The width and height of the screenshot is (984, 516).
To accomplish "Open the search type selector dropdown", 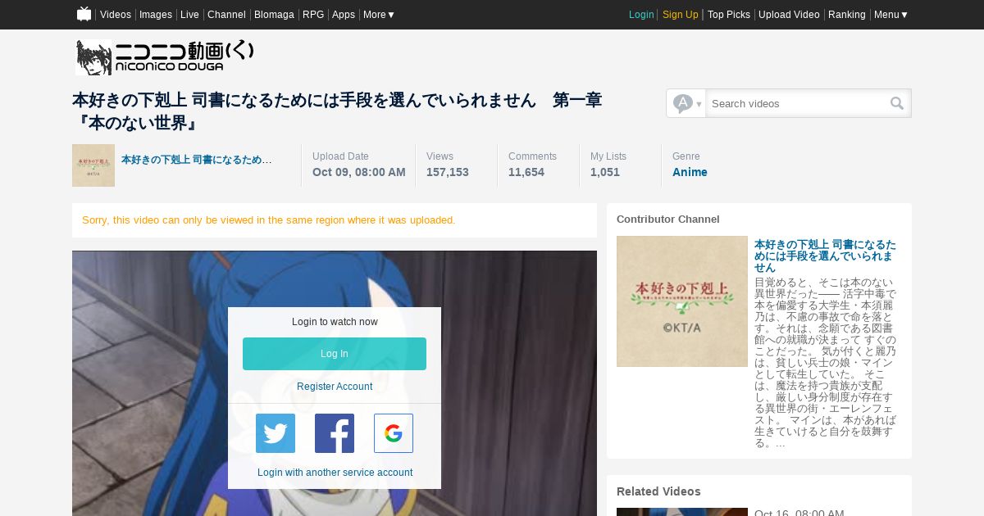I will click(686, 103).
